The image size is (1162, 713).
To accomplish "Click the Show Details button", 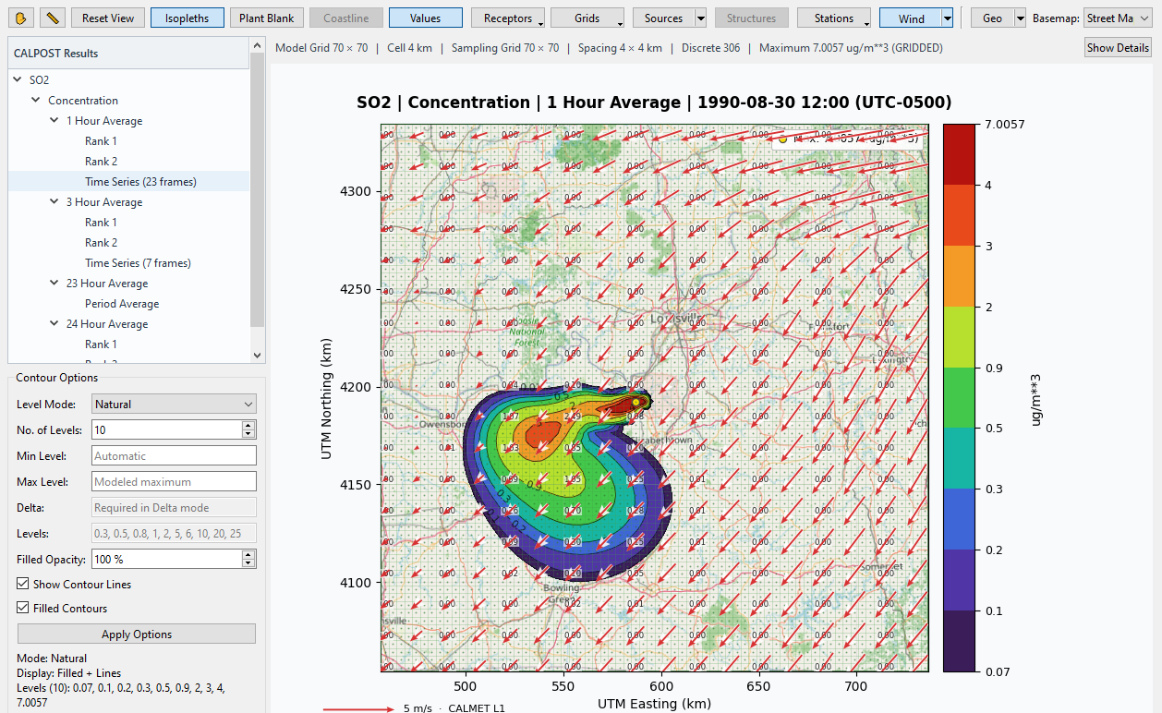I will (1118, 48).
